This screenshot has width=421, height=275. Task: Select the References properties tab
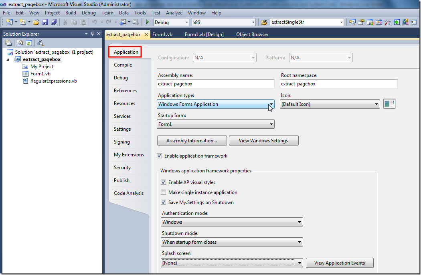click(x=125, y=91)
